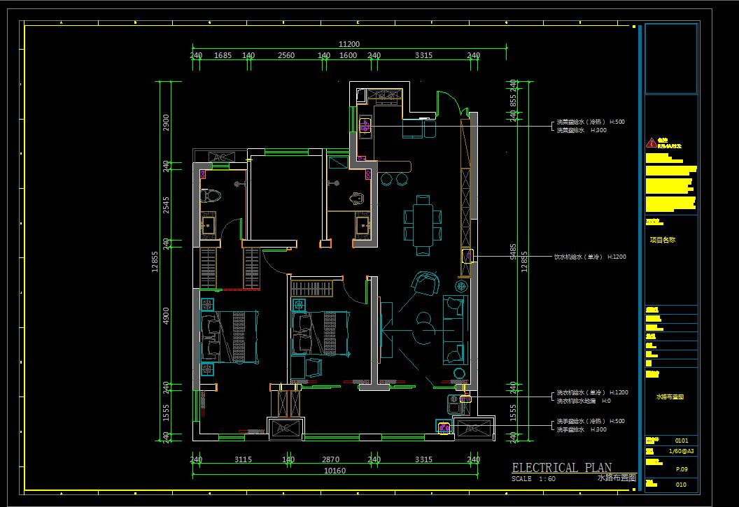Select the 洗衣机排水地漏 H:0 annotation
Screen dimensions: 739x507
[x=584, y=401]
